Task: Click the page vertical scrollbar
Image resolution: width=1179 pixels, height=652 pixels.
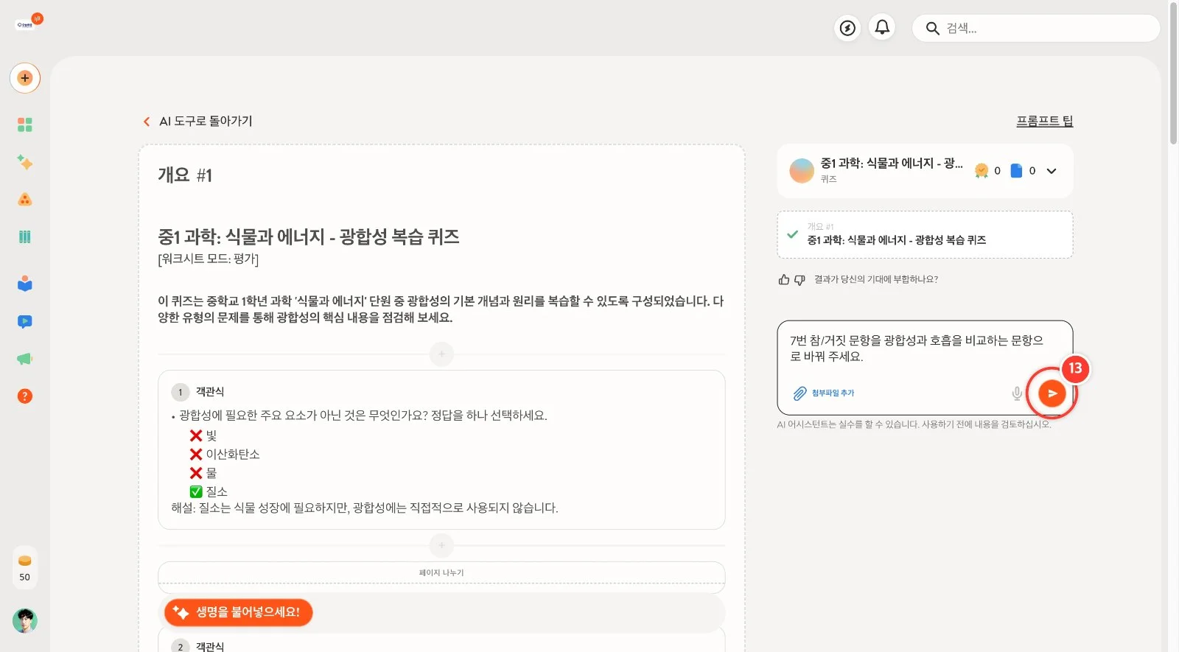Action: (x=1173, y=74)
